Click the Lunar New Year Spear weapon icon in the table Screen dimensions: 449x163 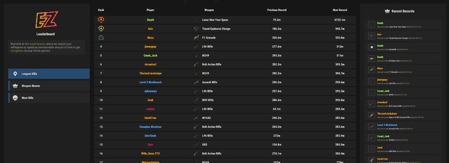196,20
